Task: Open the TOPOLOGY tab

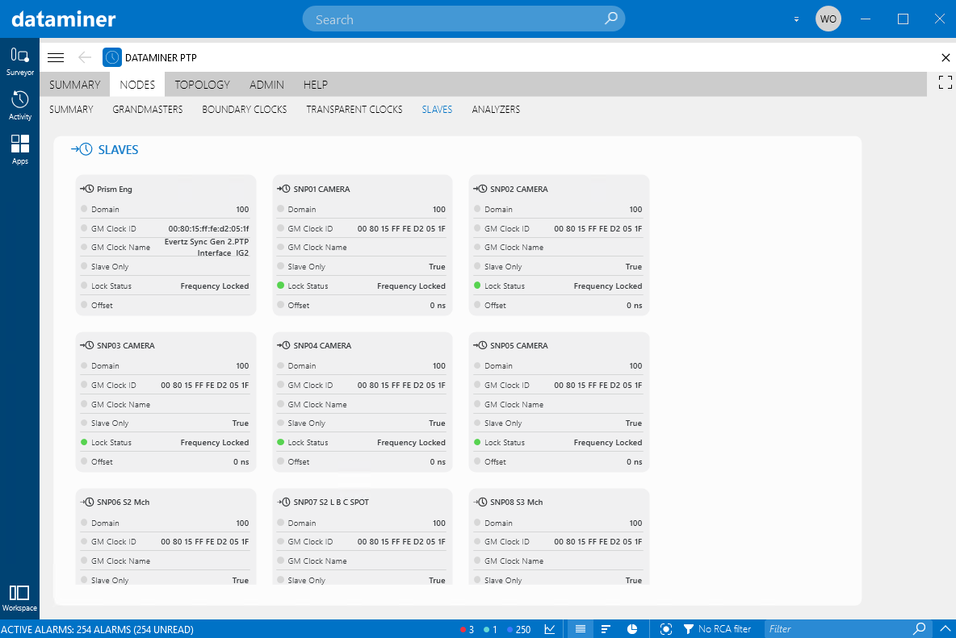Action: pos(203,85)
